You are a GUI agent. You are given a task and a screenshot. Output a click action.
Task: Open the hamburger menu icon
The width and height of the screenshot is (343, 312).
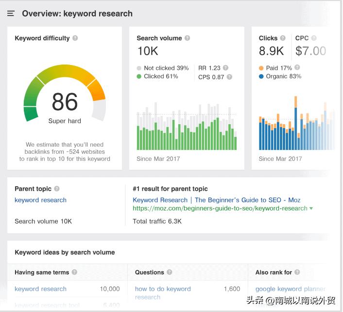pos(11,14)
